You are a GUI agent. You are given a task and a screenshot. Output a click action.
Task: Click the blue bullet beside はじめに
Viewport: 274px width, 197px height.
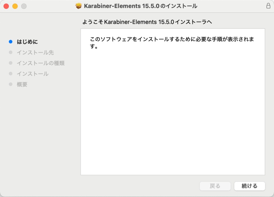(x=11, y=42)
